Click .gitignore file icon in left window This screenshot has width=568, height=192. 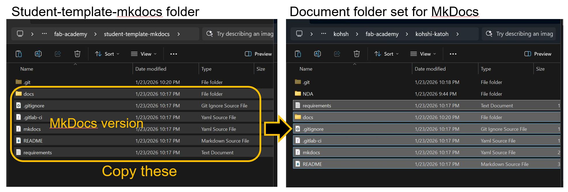pyautogui.click(x=19, y=106)
